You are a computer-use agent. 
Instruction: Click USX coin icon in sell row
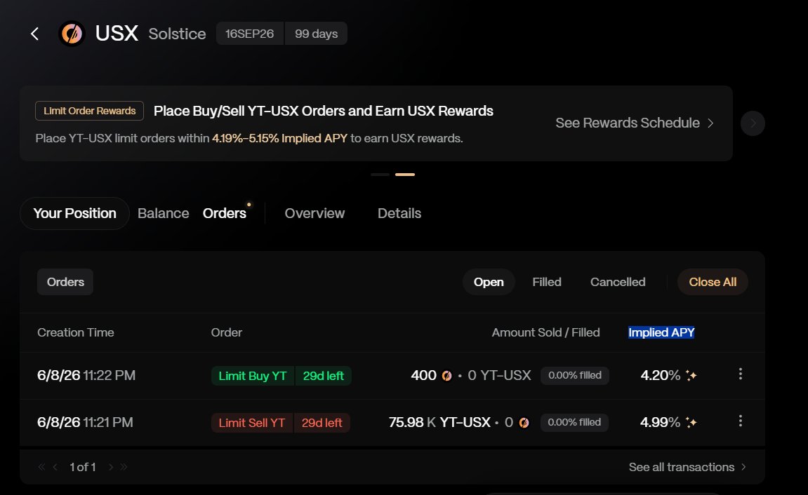pos(524,423)
